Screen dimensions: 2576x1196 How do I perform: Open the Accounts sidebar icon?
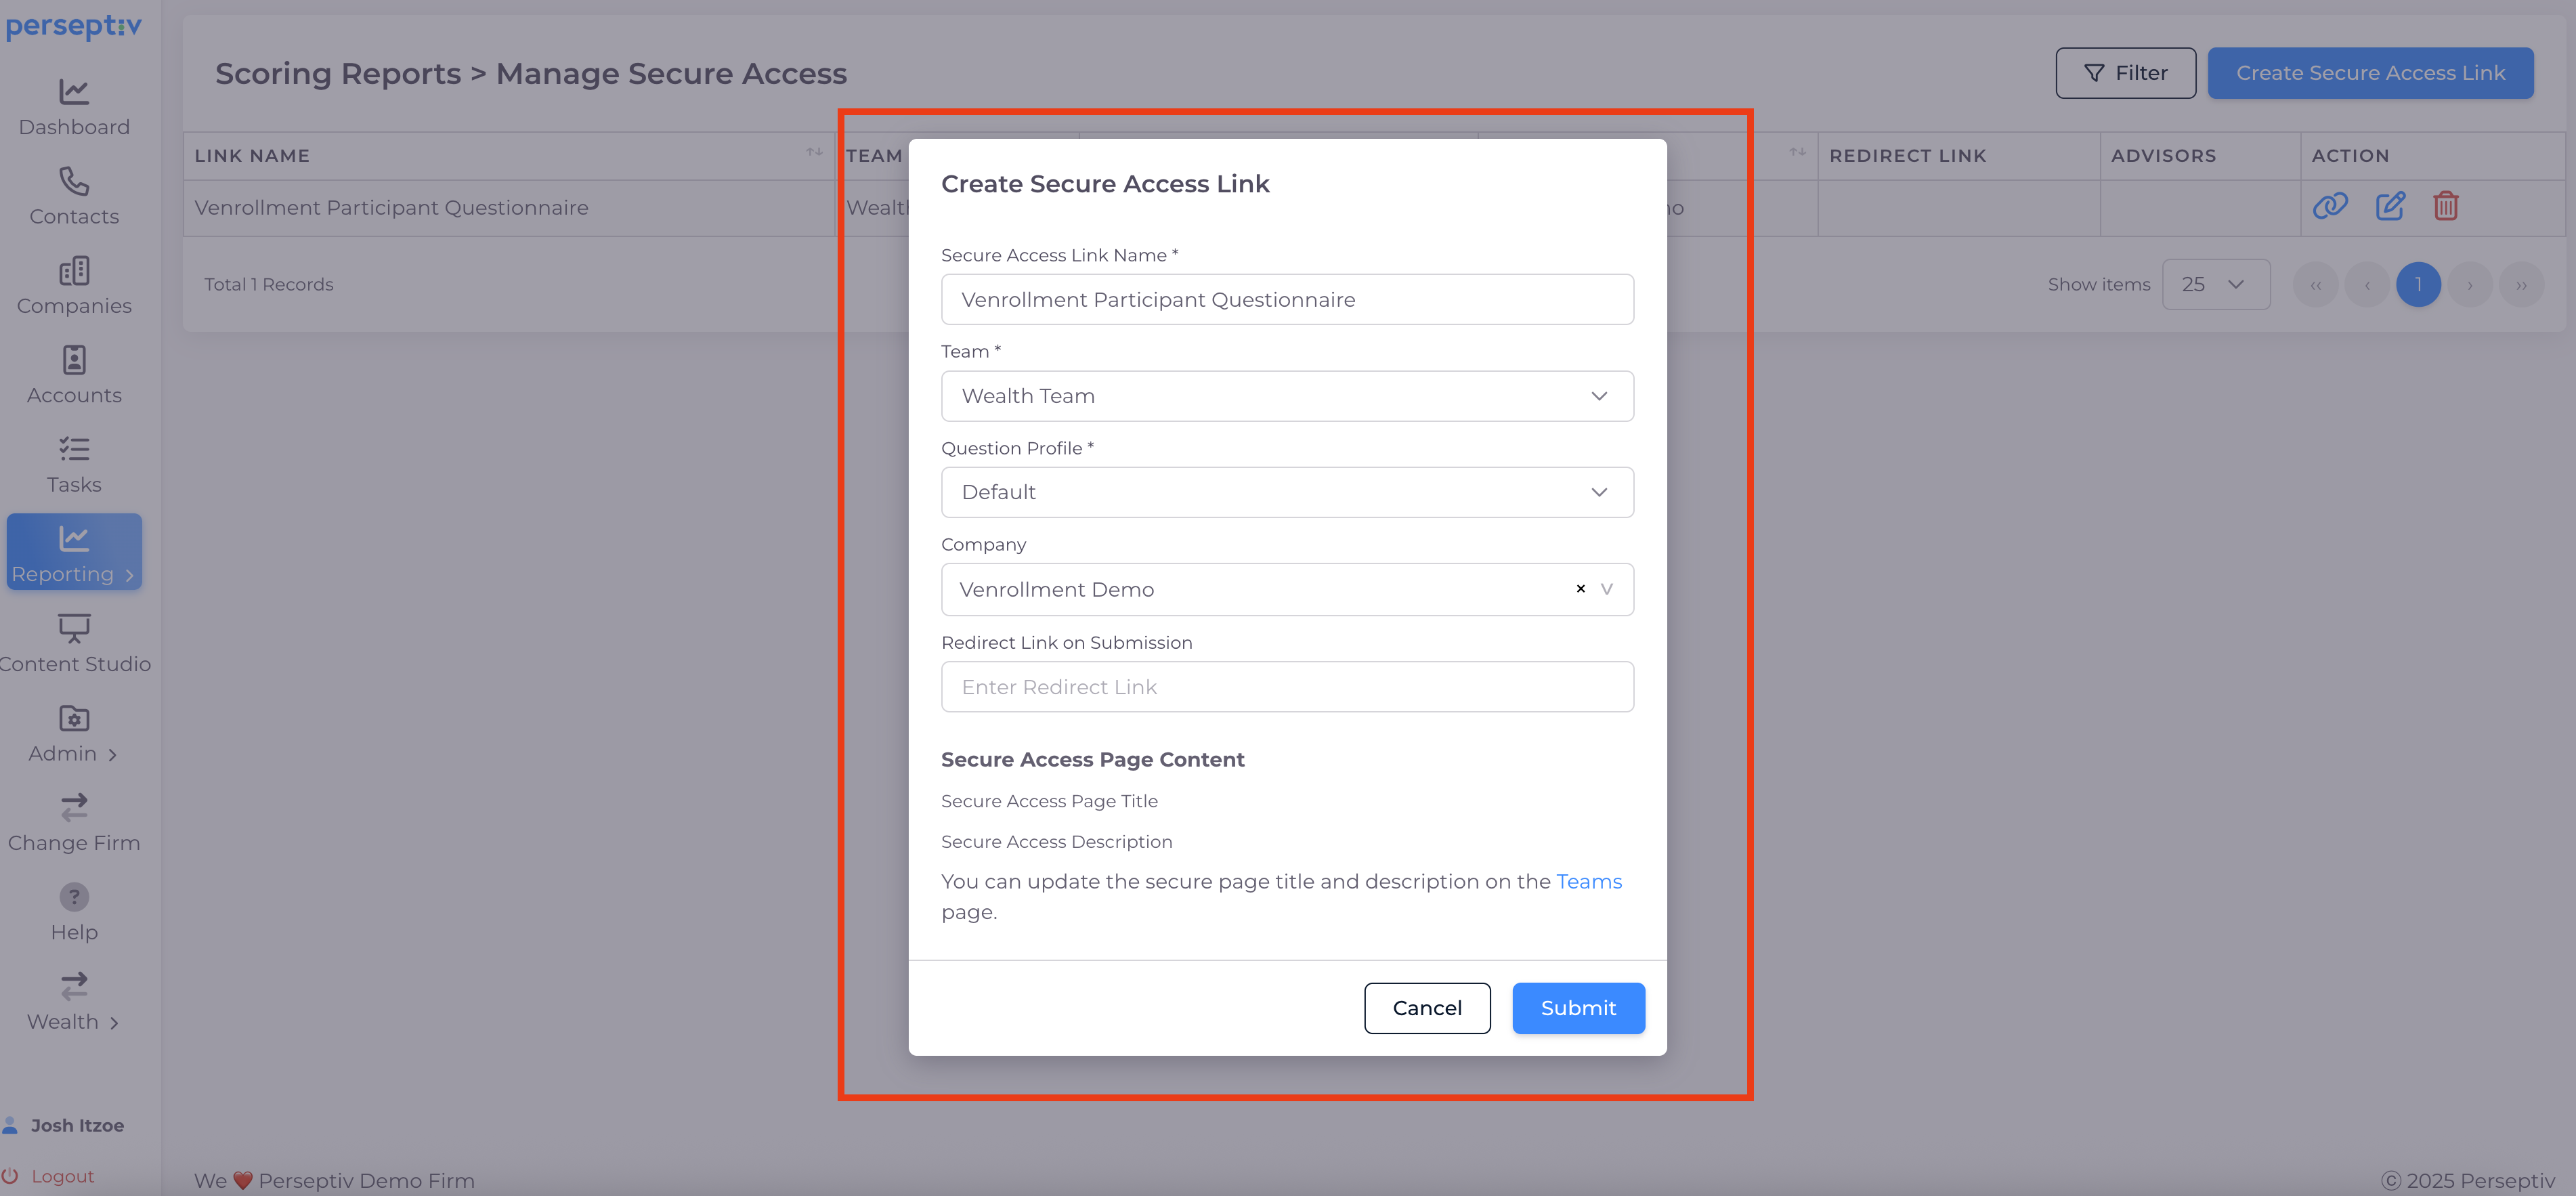pyautogui.click(x=74, y=360)
